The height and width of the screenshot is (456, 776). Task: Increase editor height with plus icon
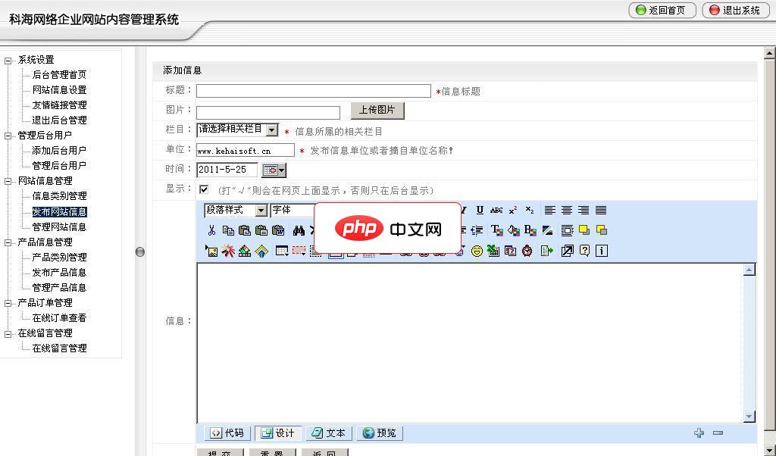point(699,433)
